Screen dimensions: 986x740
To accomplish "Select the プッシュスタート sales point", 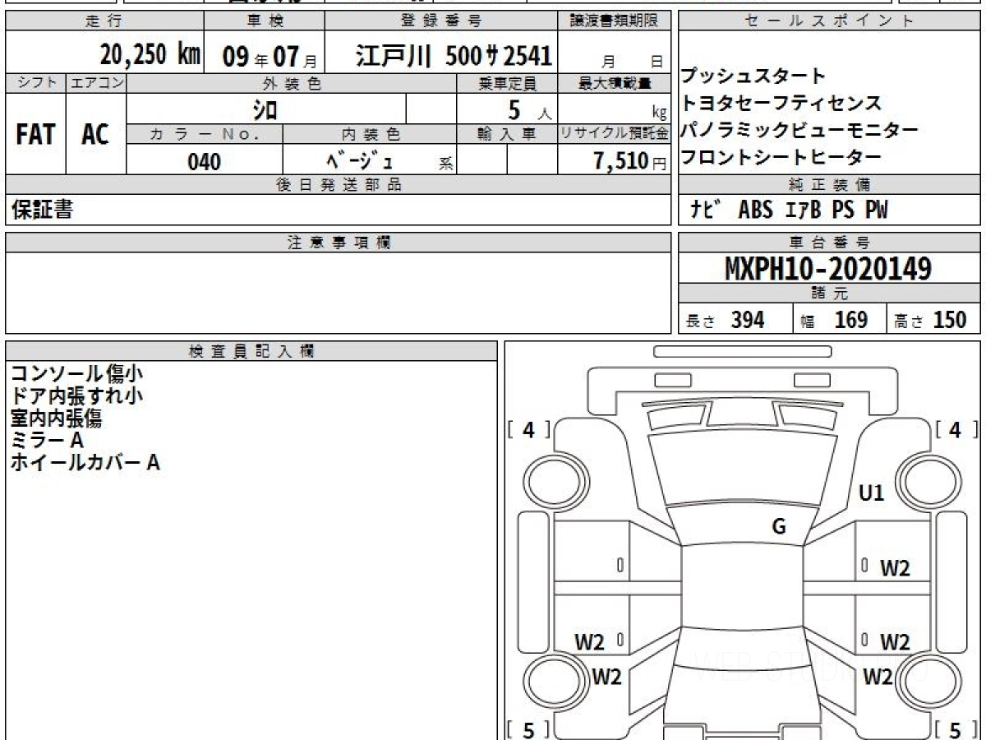I will [753, 76].
